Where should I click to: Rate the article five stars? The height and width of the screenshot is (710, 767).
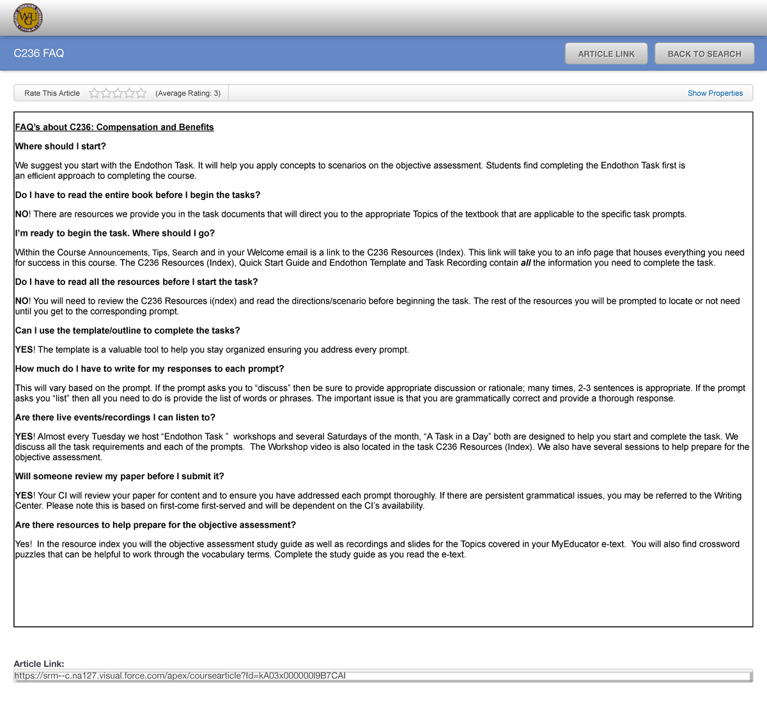(141, 93)
